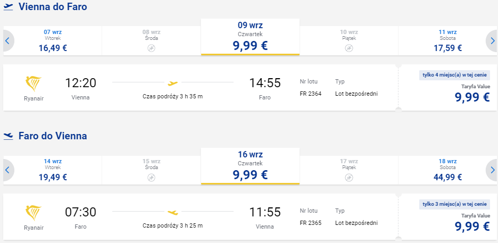Show later outbound dates with right arrow
The height and width of the screenshot is (243, 498).
click(x=492, y=40)
